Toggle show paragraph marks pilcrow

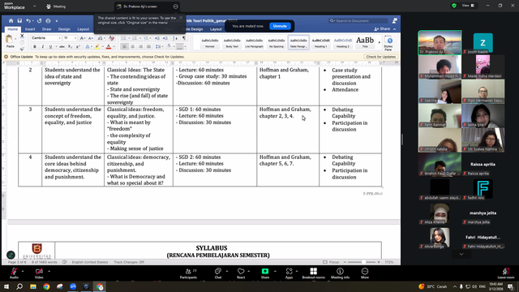point(184,38)
